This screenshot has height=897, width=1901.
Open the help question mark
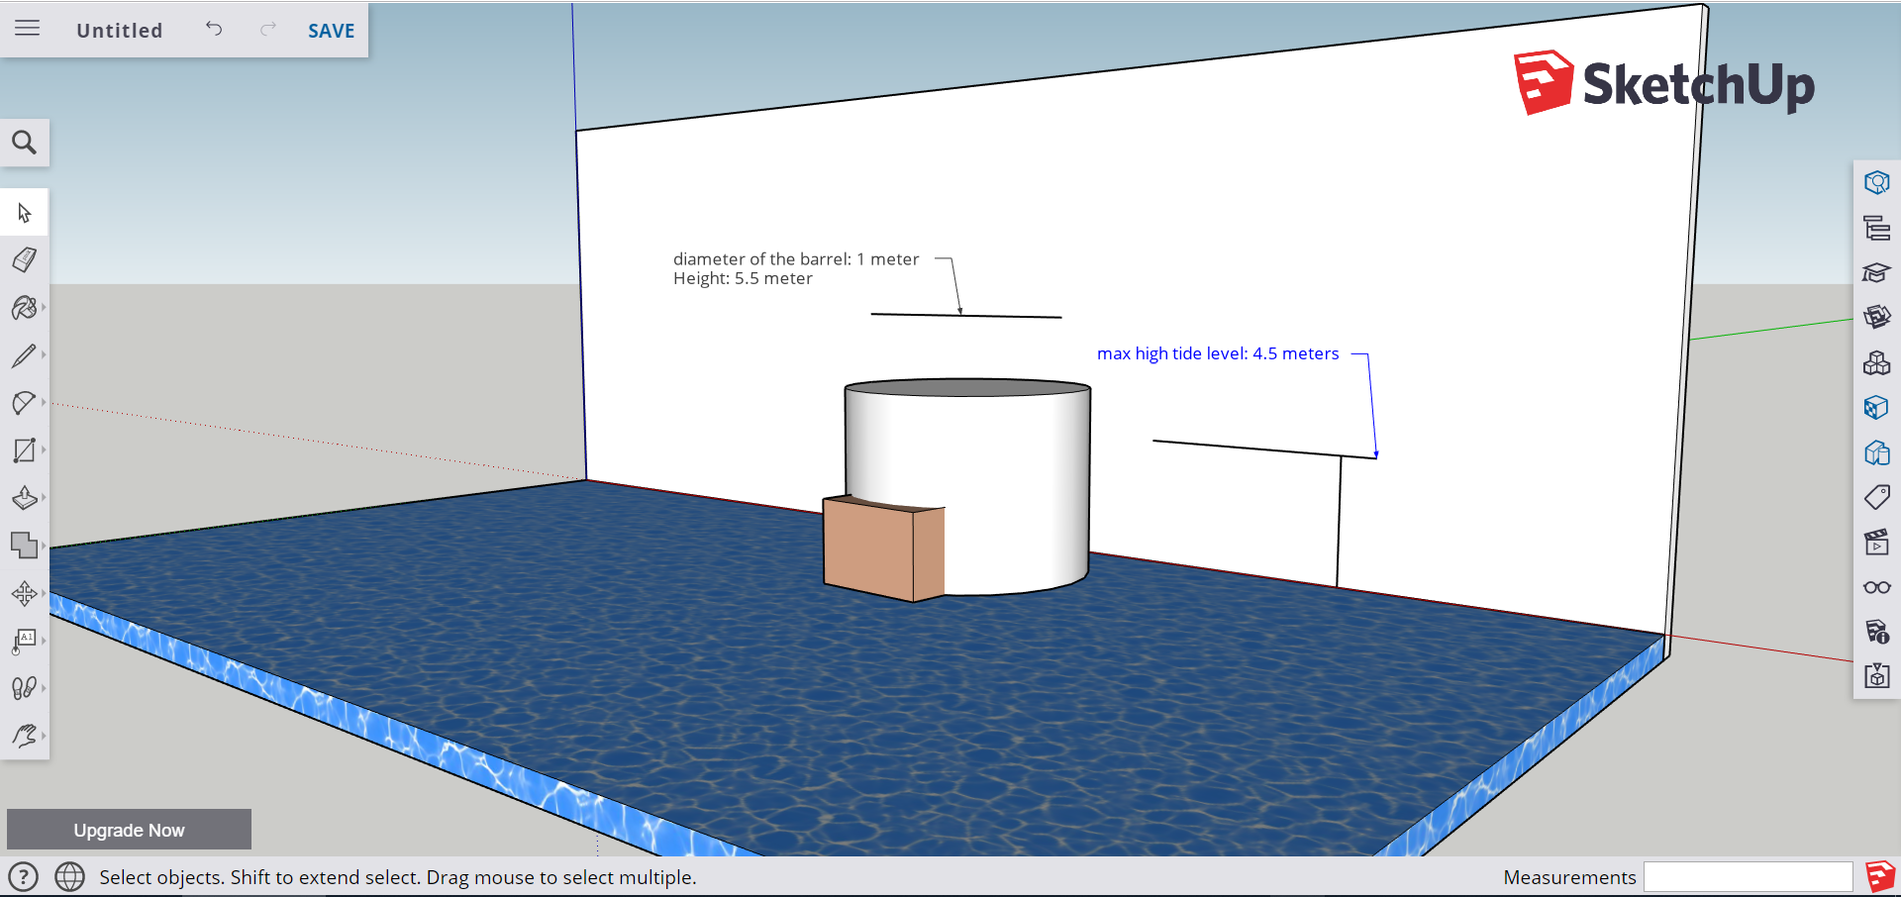click(x=23, y=876)
